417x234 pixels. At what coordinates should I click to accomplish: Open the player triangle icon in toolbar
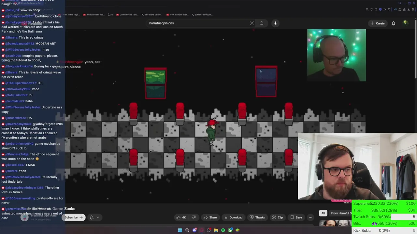(x=385, y=9)
